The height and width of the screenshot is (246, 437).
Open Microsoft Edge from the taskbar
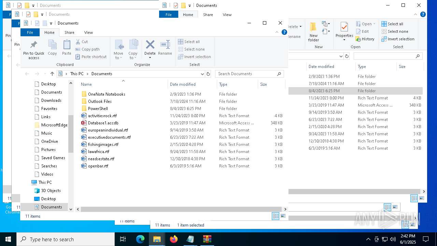[140, 239]
